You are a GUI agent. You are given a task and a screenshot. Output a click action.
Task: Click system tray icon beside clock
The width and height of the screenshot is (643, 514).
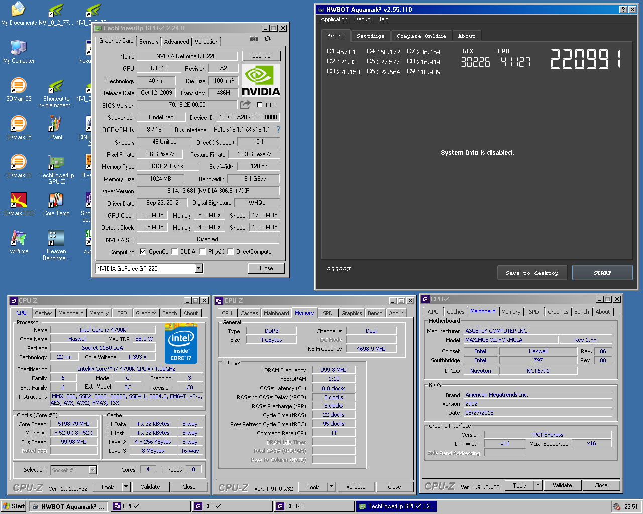tap(617, 506)
